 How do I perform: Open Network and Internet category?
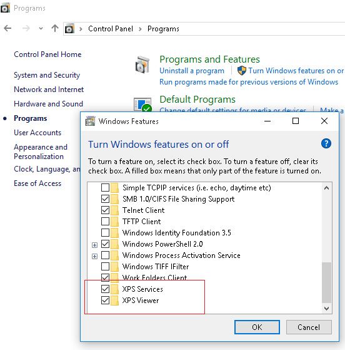tap(49, 90)
